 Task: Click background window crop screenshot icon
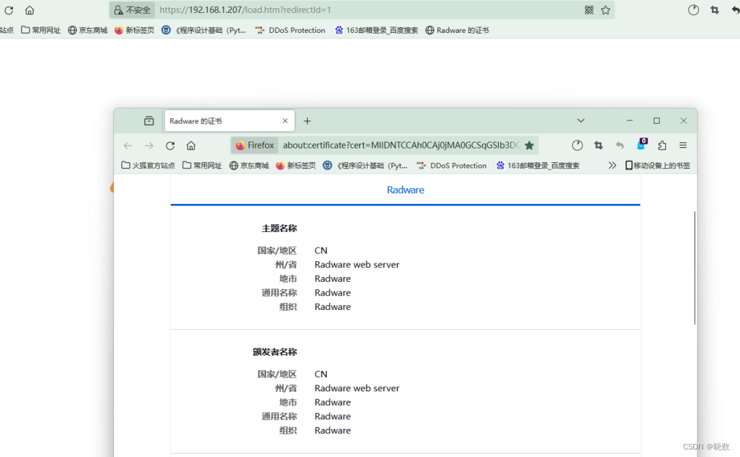click(x=715, y=10)
